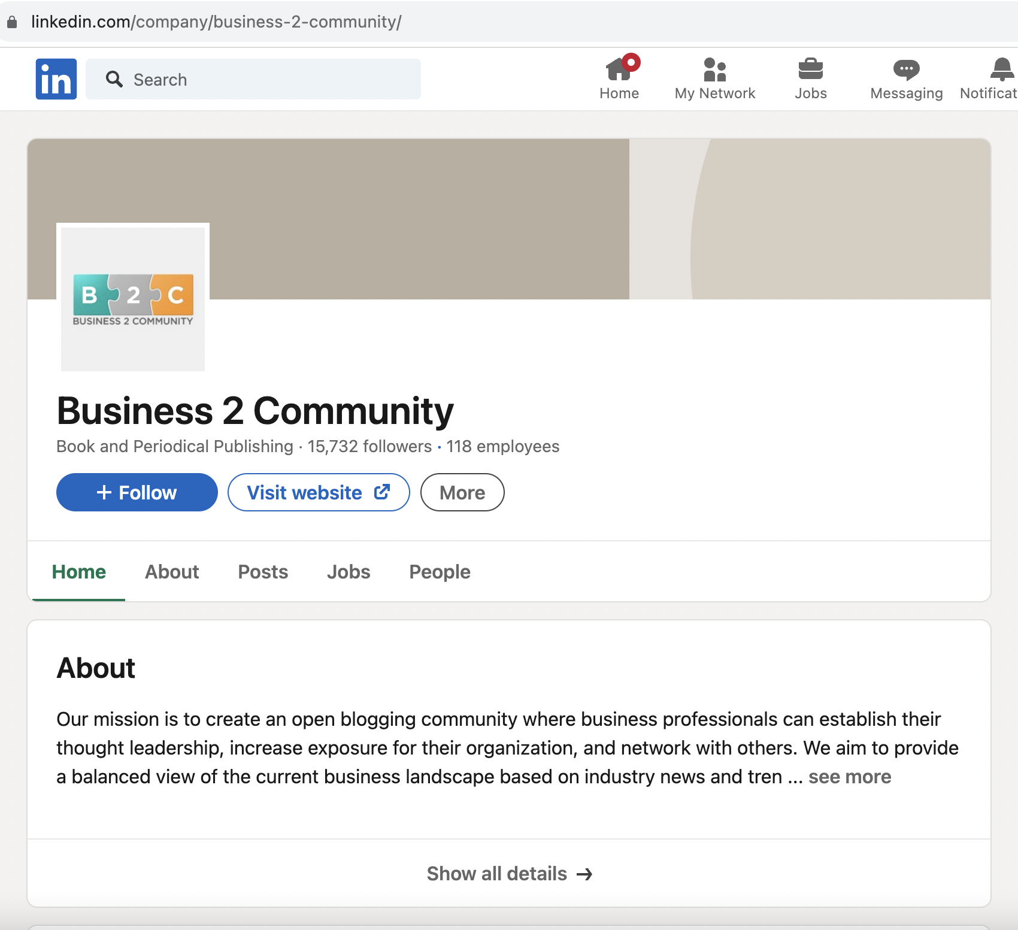Open Notifications bell in top navigation

point(989,78)
